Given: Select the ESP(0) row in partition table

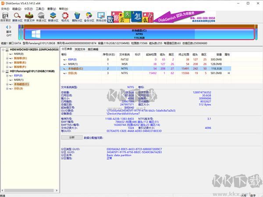Looking at the screenshot, I should (146, 60).
